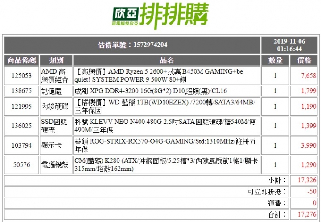Viewport: 321px width, 222px height.
Task: Click the 類別 column header
Action: 56,60
